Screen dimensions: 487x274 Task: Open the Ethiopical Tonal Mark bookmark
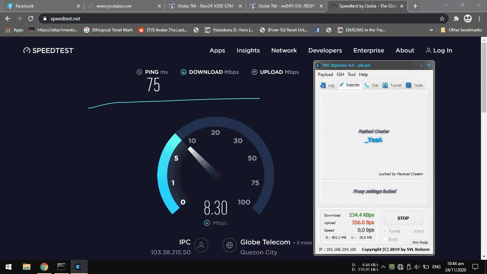point(108,30)
